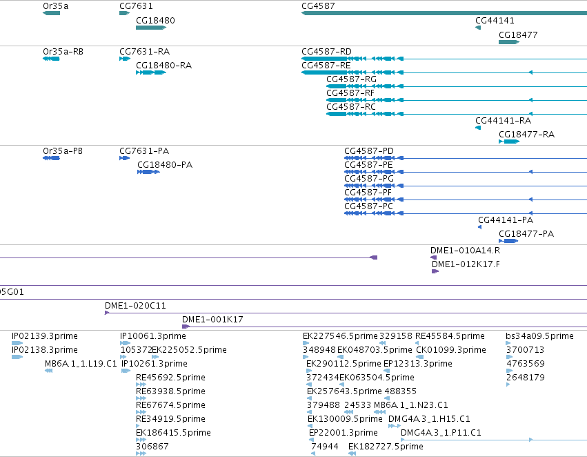Click the CG44141 gene feature
The height and width of the screenshot is (457, 587).
pos(478,28)
